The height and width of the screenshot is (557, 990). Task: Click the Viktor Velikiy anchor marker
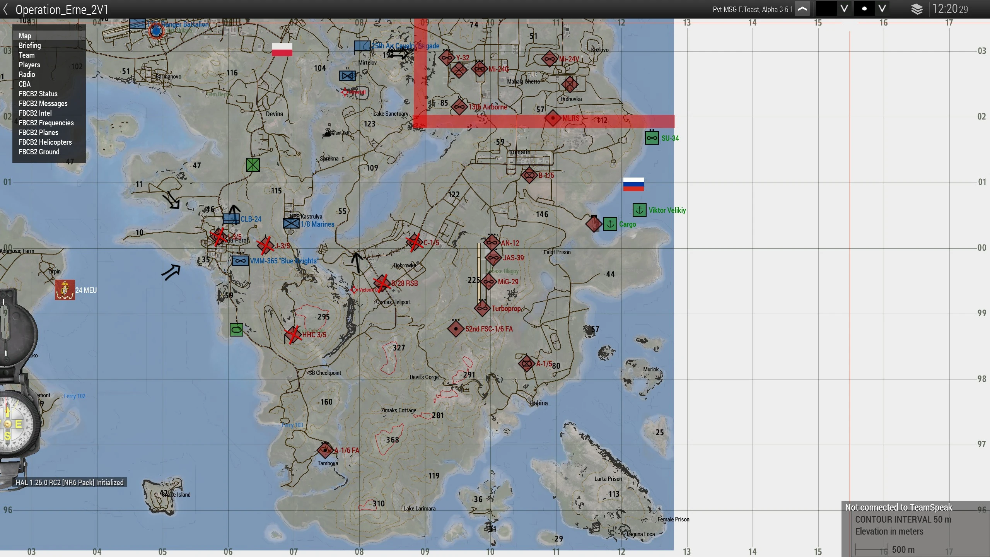click(x=639, y=210)
